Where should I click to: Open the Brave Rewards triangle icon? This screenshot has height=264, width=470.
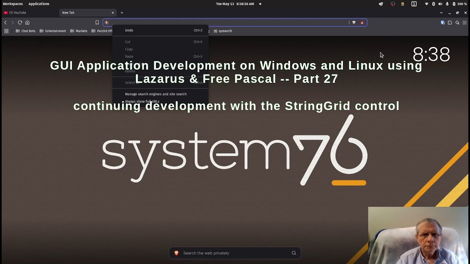pos(362,22)
